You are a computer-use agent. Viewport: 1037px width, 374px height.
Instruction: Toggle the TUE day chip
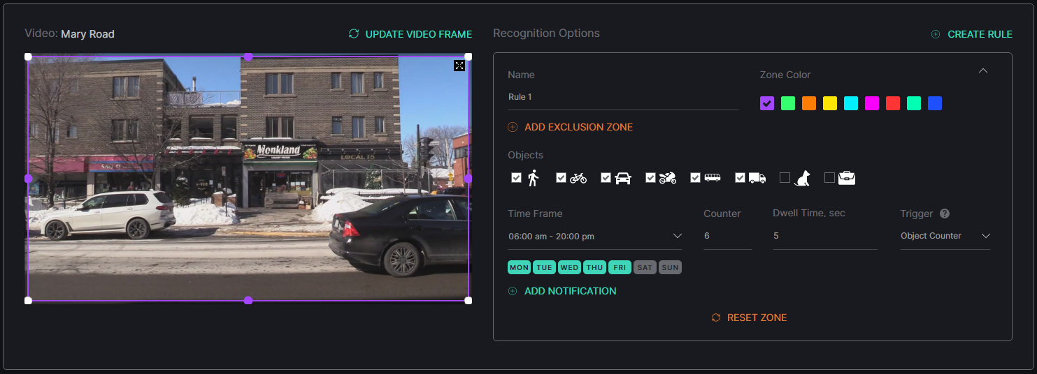545,267
